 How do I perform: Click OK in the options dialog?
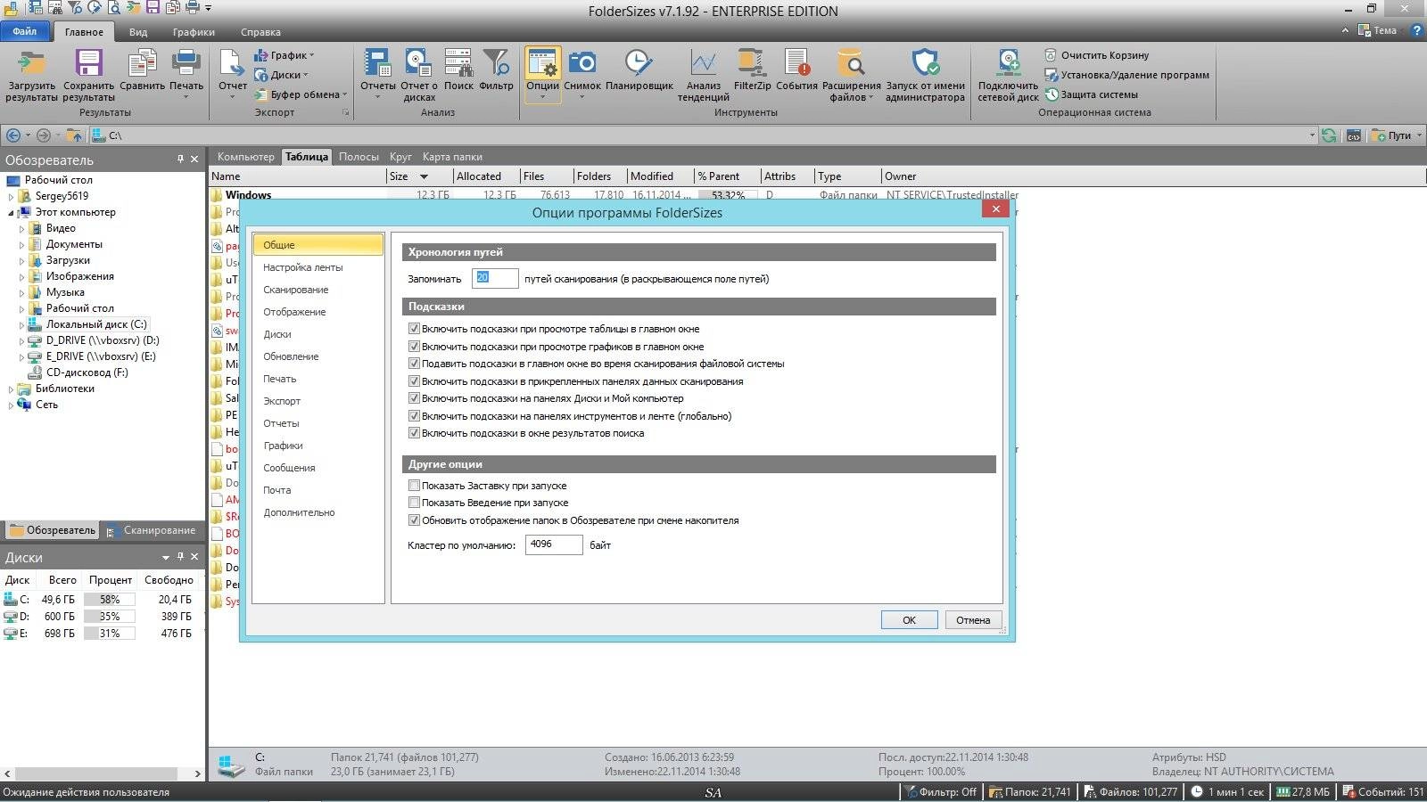909,620
